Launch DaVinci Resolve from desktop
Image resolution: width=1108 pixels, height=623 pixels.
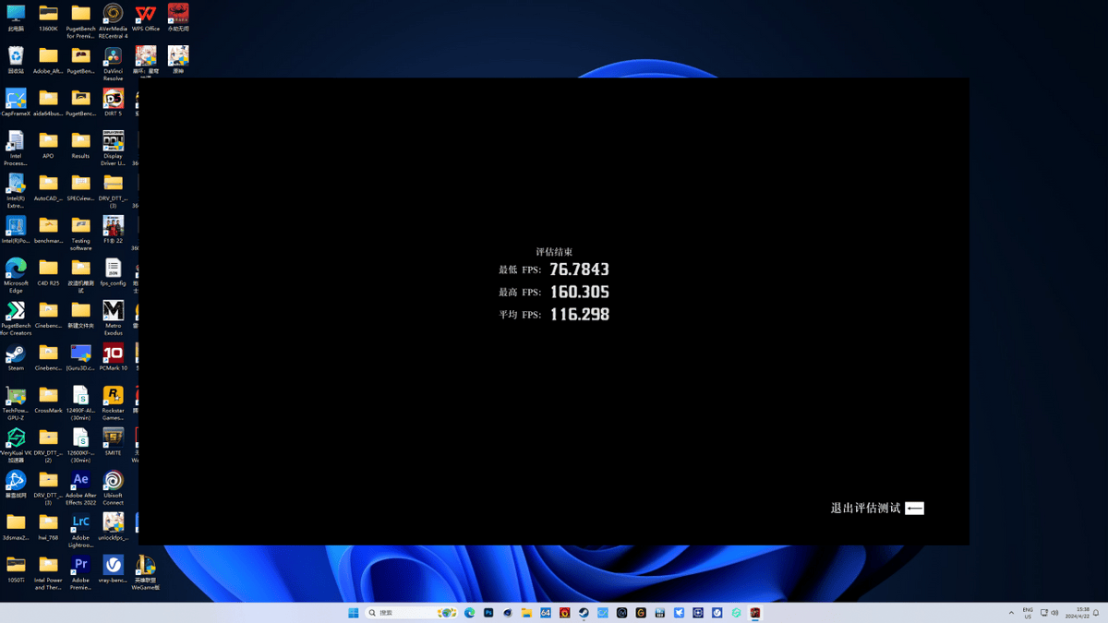click(x=113, y=63)
